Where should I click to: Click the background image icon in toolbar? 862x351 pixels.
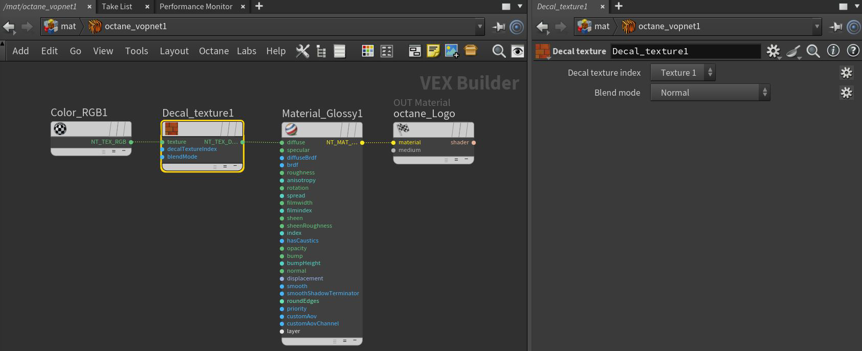[x=451, y=51]
